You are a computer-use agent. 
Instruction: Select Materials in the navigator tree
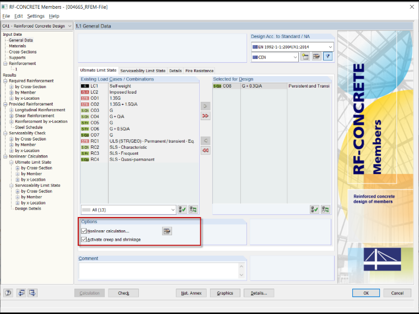coord(18,46)
